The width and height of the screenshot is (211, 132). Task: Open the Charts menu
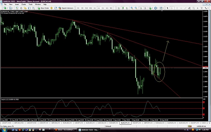pyautogui.click(x=24, y=4)
